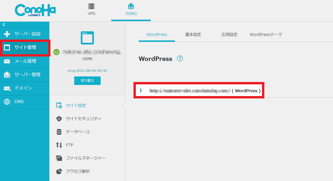Click the database cylinder icon
This screenshot has height=181, width=333.
point(59,132)
